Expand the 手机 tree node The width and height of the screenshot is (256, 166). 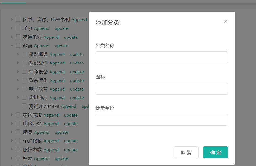[12, 28]
